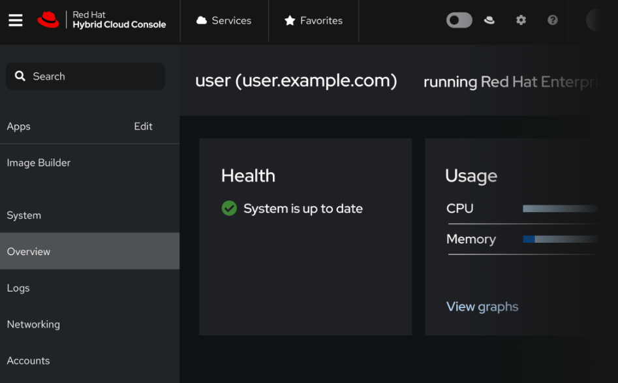Click the magnifier icon in search box

coord(20,76)
